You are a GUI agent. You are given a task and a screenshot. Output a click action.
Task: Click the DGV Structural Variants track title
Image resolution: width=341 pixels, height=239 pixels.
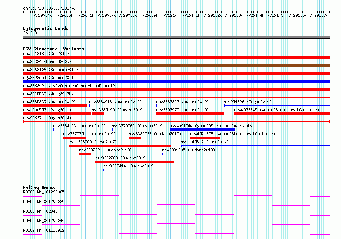pos(54,49)
